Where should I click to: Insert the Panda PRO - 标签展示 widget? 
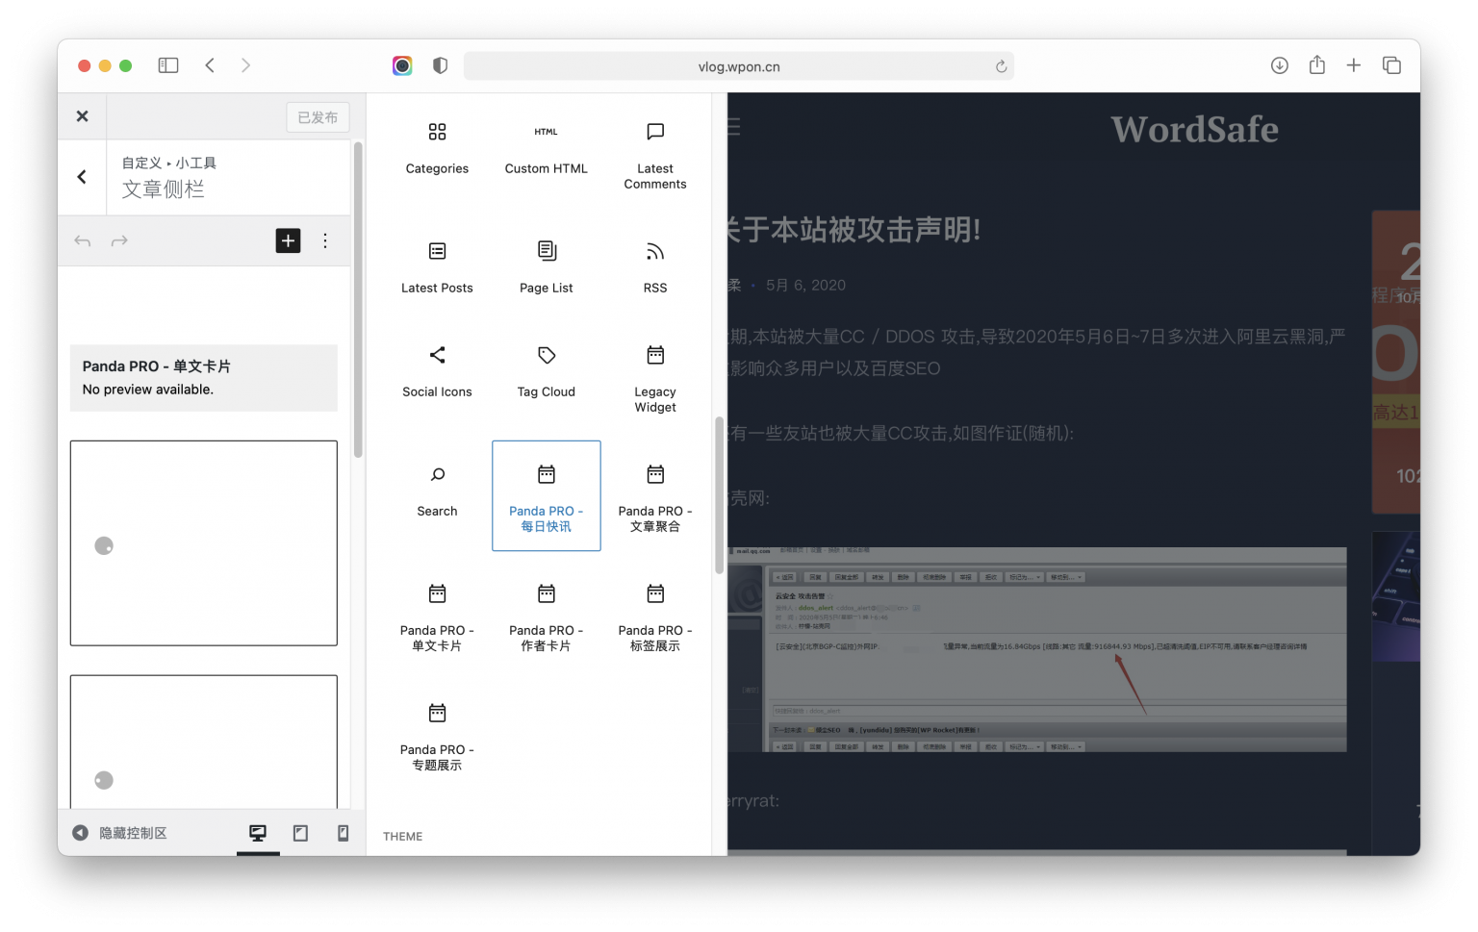coord(655,616)
